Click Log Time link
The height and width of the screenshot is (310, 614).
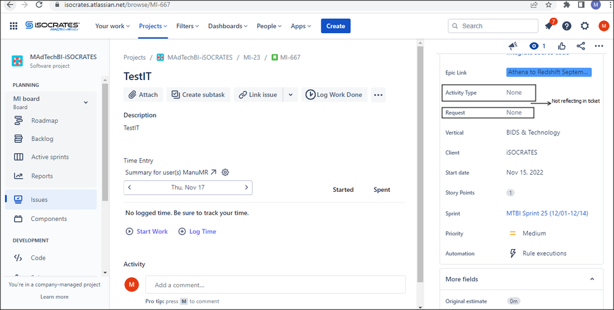click(197, 232)
